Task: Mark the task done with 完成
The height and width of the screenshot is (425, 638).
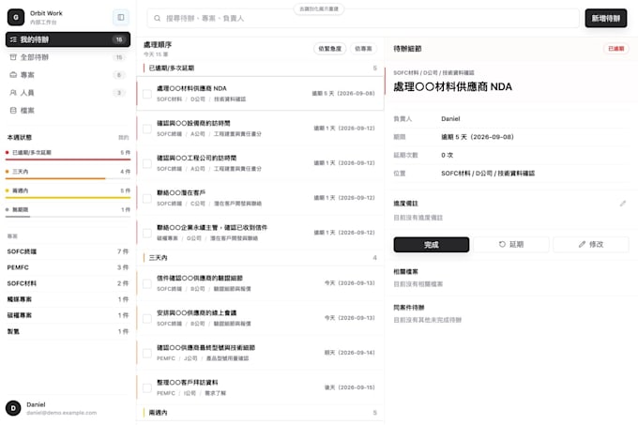Action: (432, 245)
